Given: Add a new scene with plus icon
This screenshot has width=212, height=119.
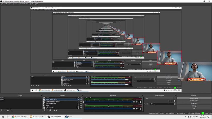Looking at the screenshot, I should click(2, 110).
